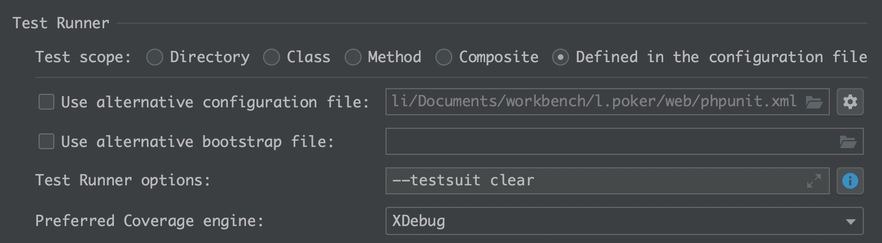
Task: Browse for alternative configuration file folder icon
Action: [814, 102]
